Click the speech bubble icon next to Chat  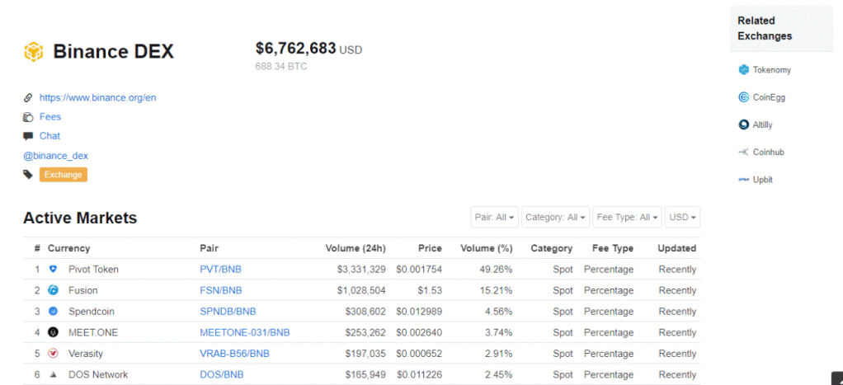point(28,136)
